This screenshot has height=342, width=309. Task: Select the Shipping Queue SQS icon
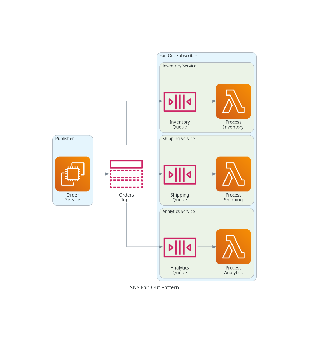(180, 174)
